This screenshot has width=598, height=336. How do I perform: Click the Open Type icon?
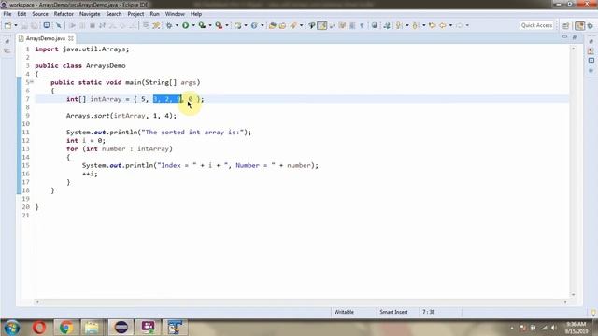click(272, 25)
